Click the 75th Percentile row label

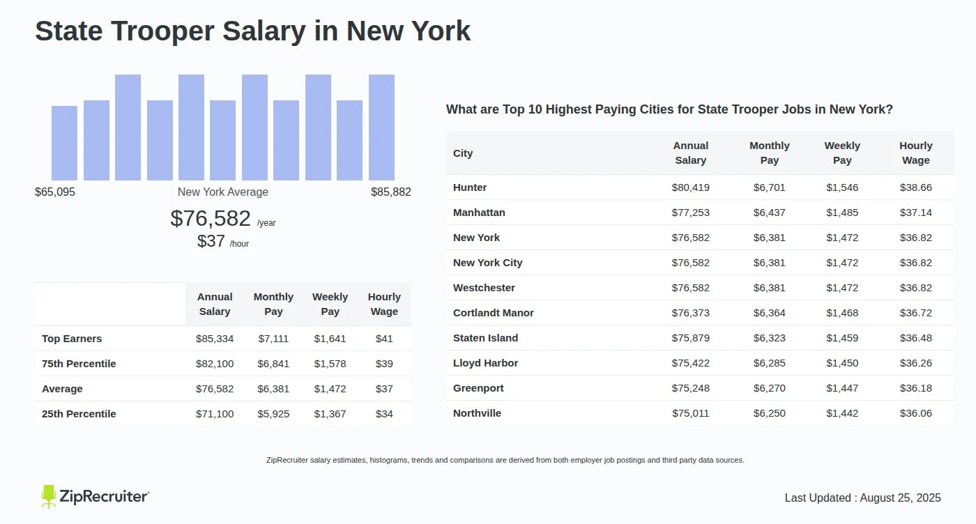pyautogui.click(x=79, y=364)
